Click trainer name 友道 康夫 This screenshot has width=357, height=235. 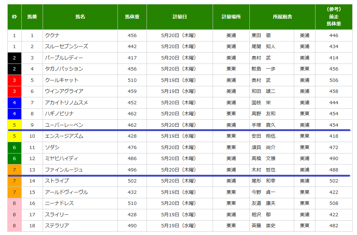click(263, 203)
